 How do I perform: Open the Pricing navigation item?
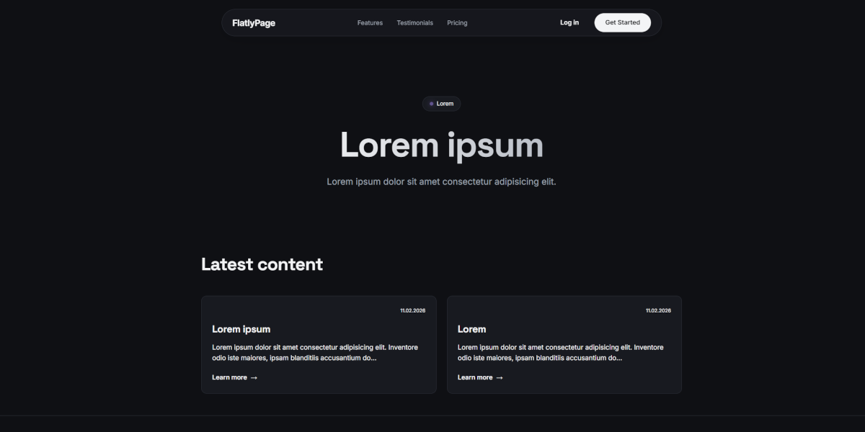pyautogui.click(x=457, y=22)
